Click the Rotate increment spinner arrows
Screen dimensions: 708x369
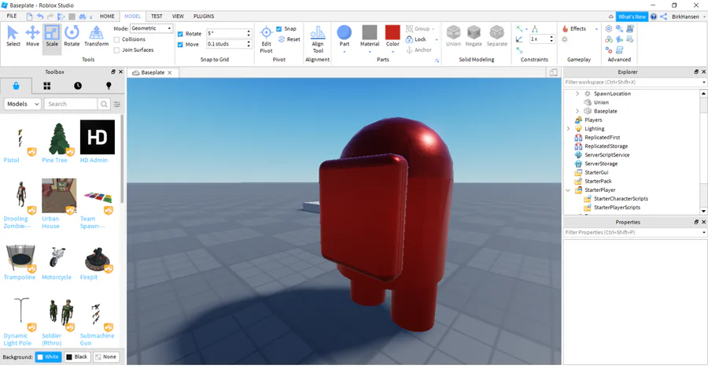249,33
